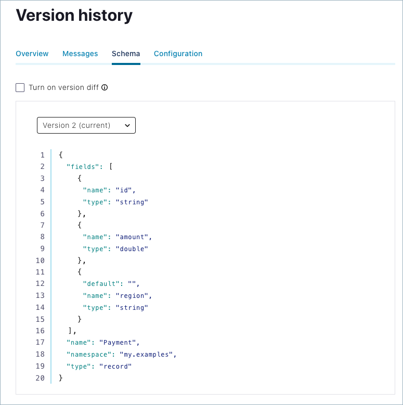Click the "region" field name value

coord(133,296)
